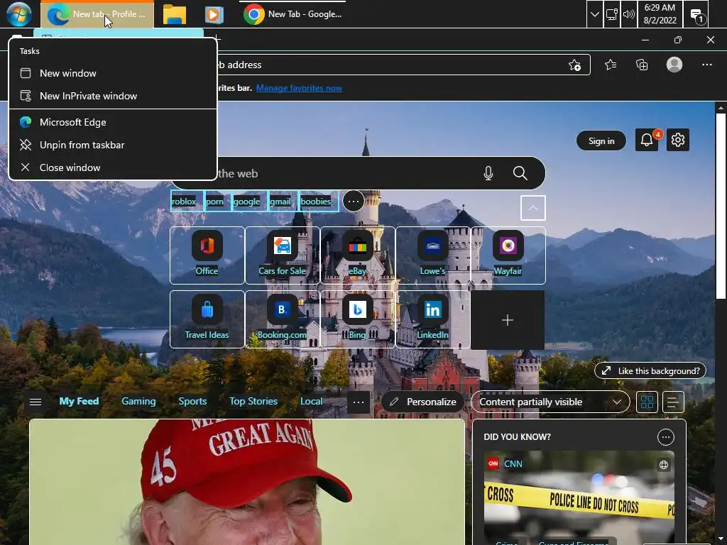The height and width of the screenshot is (545, 727).
Task: Open the Cars for Sale tile
Action: [283, 255]
